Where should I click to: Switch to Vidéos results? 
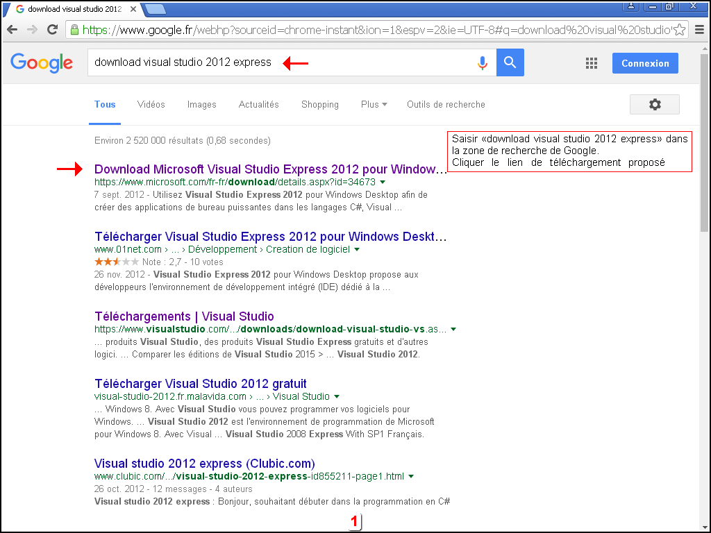click(151, 105)
